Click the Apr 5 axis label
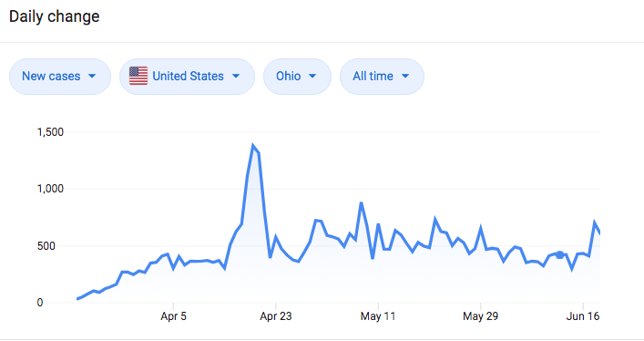 coord(173,316)
